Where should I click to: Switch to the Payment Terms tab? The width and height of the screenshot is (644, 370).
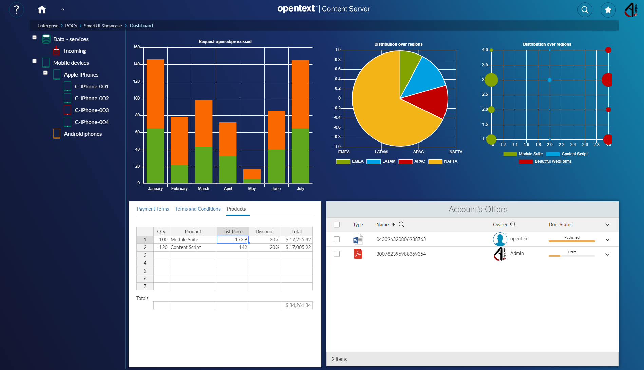(x=153, y=209)
